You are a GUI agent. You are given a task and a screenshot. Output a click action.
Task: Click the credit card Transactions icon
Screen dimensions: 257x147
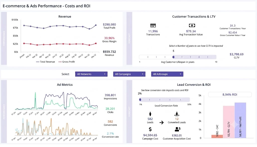153,25
